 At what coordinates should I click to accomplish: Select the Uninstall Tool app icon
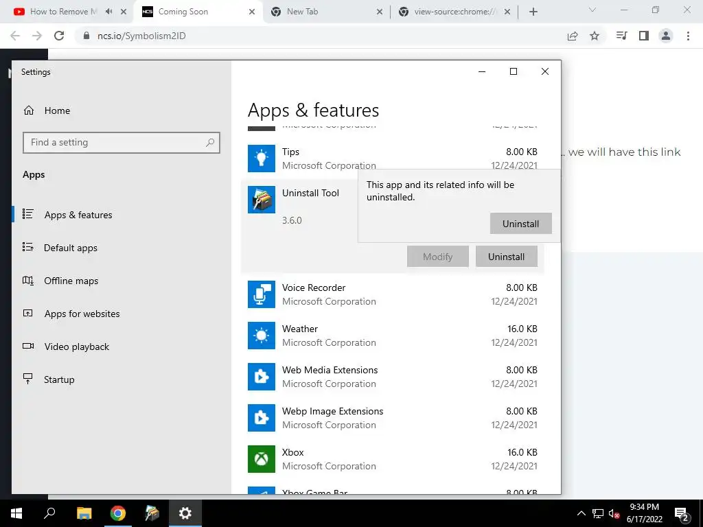coord(262,200)
